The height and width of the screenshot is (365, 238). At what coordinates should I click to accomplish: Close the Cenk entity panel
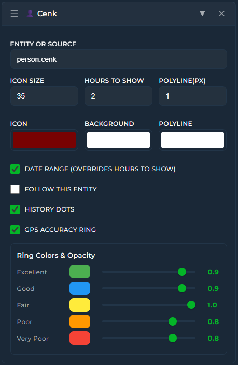[222, 13]
